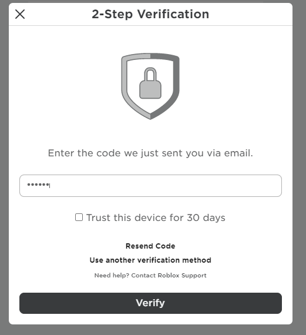306x335 pixels.
Task: Submit the code with the Verify button
Action: (150, 303)
